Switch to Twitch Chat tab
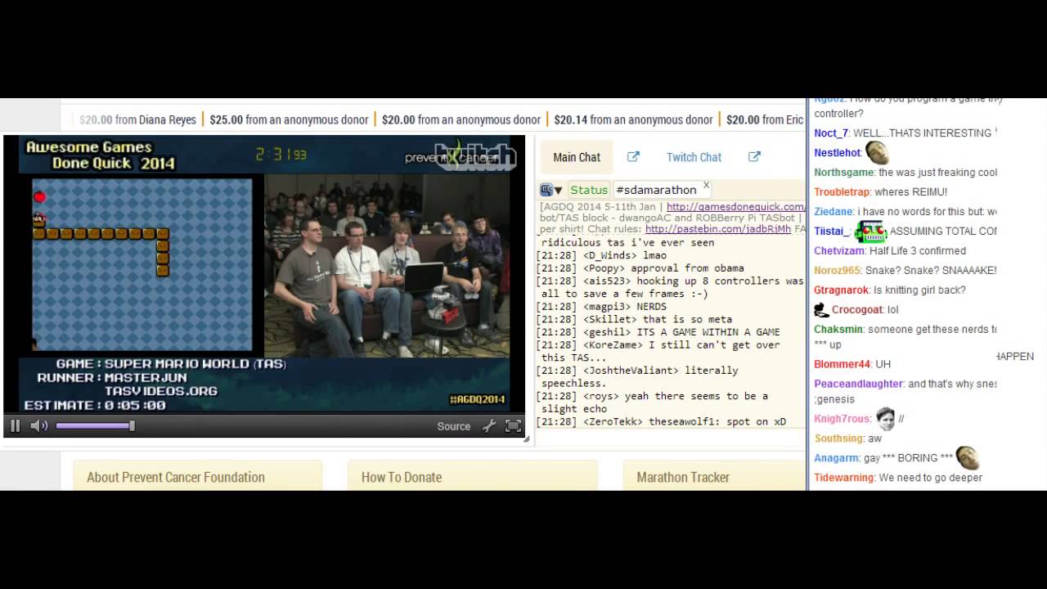The width and height of the screenshot is (1047, 589). (x=694, y=157)
